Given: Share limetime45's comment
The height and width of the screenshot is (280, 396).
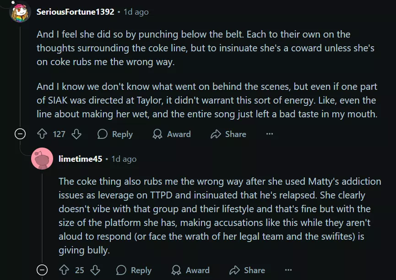Looking at the screenshot, I should click(247, 270).
